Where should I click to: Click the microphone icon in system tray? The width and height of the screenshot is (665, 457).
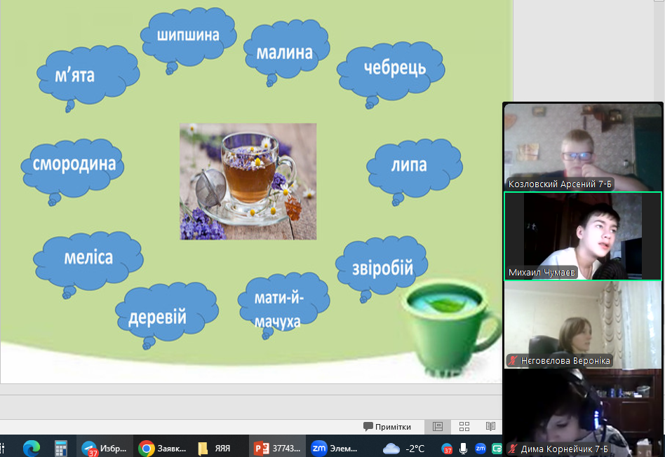tap(464, 448)
